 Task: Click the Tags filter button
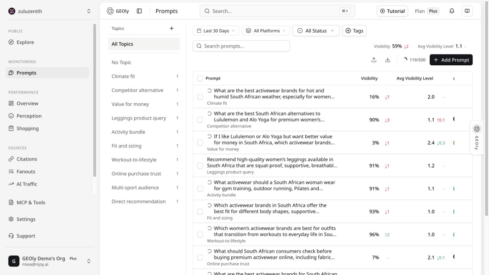[x=354, y=31]
